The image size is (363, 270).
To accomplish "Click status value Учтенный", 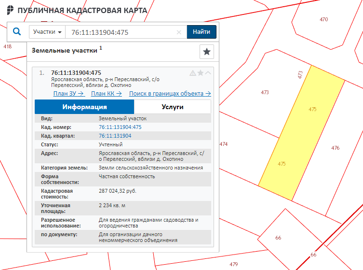I will (x=111, y=144).
